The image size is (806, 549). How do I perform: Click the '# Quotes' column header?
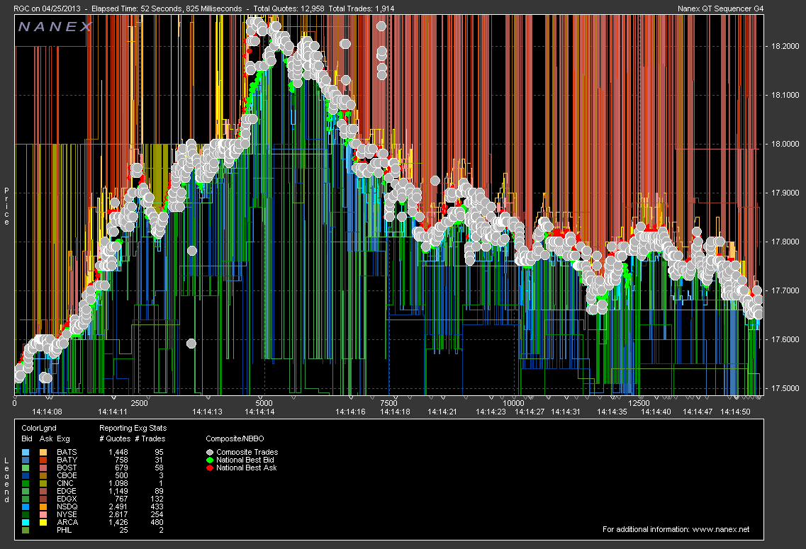pos(115,439)
